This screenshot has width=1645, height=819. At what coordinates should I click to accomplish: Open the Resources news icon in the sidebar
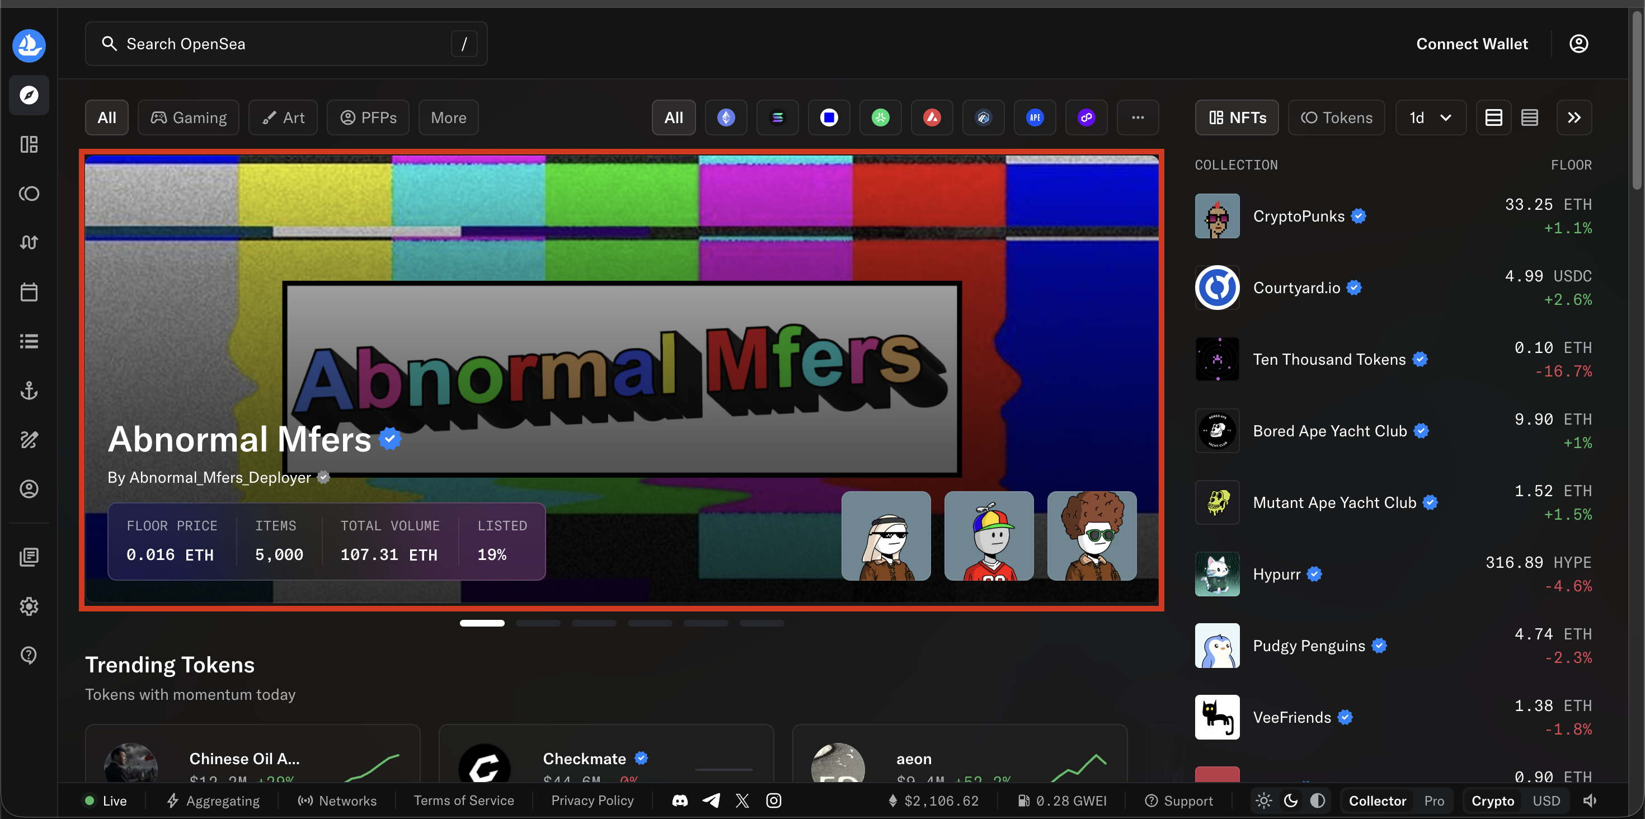[x=29, y=557]
